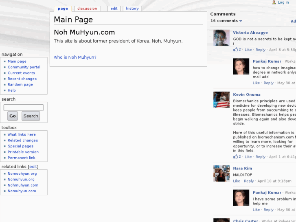Open the discussion tab

(x=87, y=9)
